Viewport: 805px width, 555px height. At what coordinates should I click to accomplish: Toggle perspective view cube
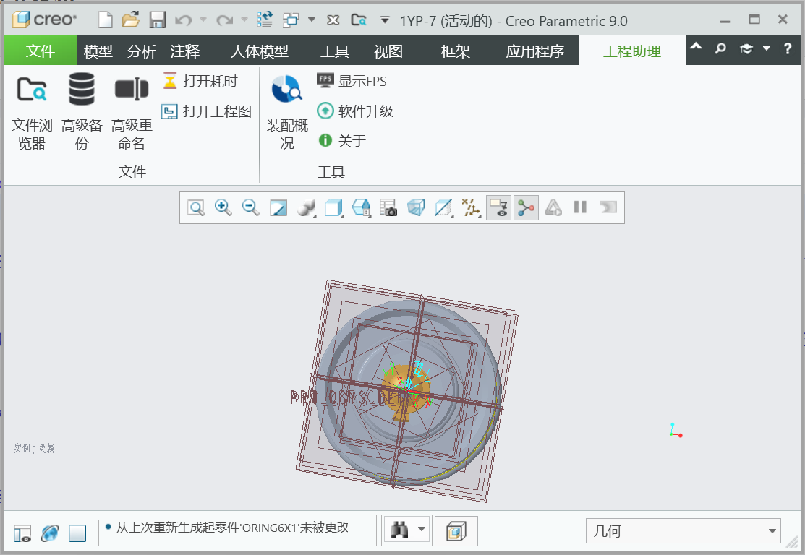click(x=416, y=207)
